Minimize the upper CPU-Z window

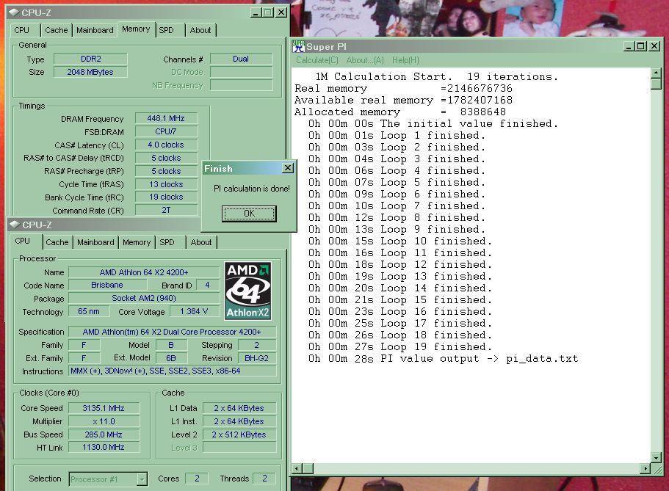pyautogui.click(x=256, y=12)
